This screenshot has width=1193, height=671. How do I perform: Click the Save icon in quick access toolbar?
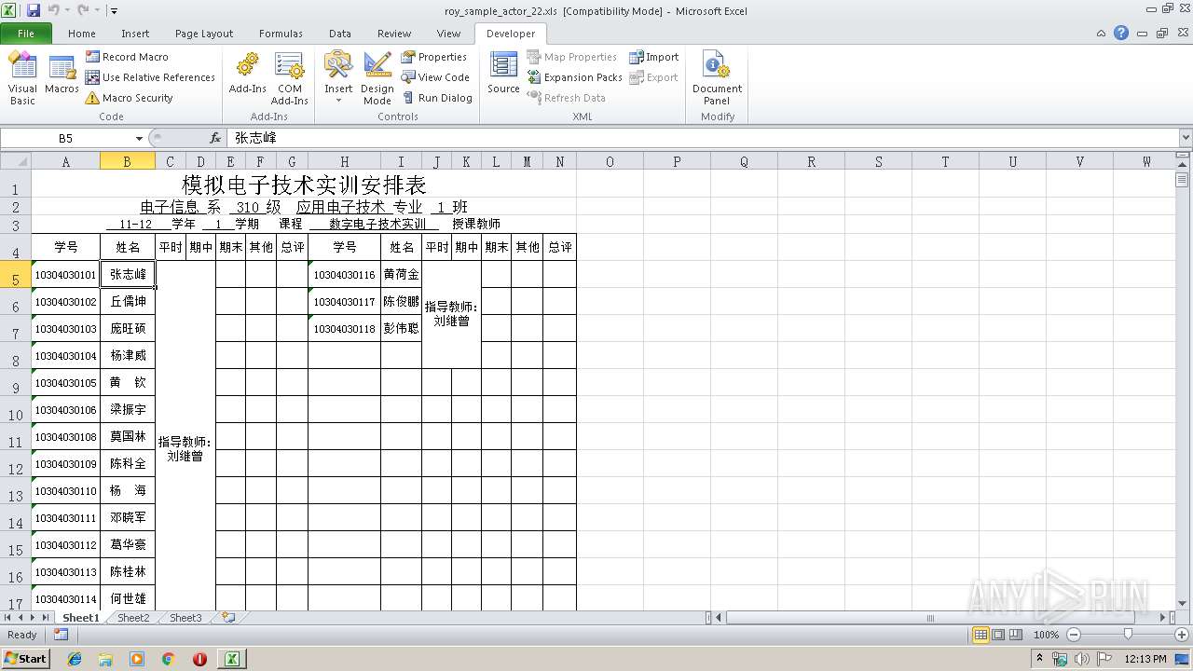(34, 10)
